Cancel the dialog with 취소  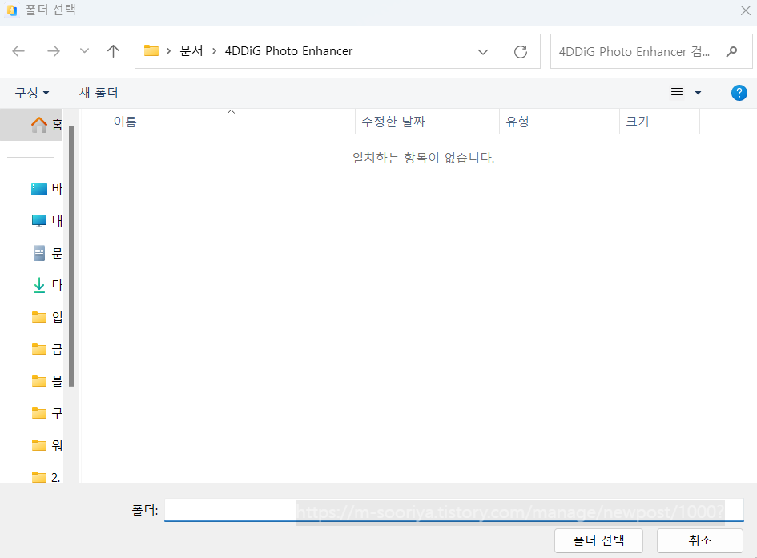click(x=699, y=540)
